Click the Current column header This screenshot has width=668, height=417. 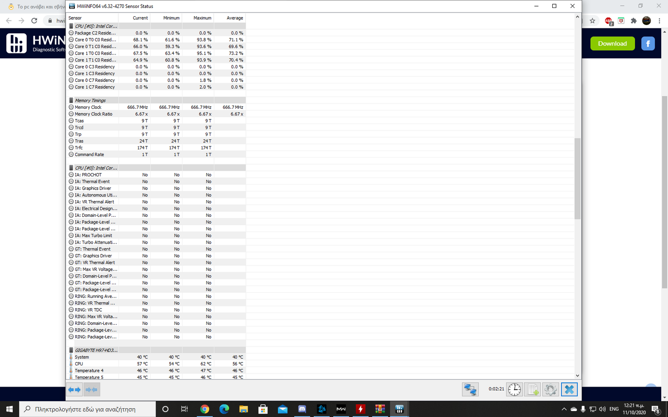134,18
